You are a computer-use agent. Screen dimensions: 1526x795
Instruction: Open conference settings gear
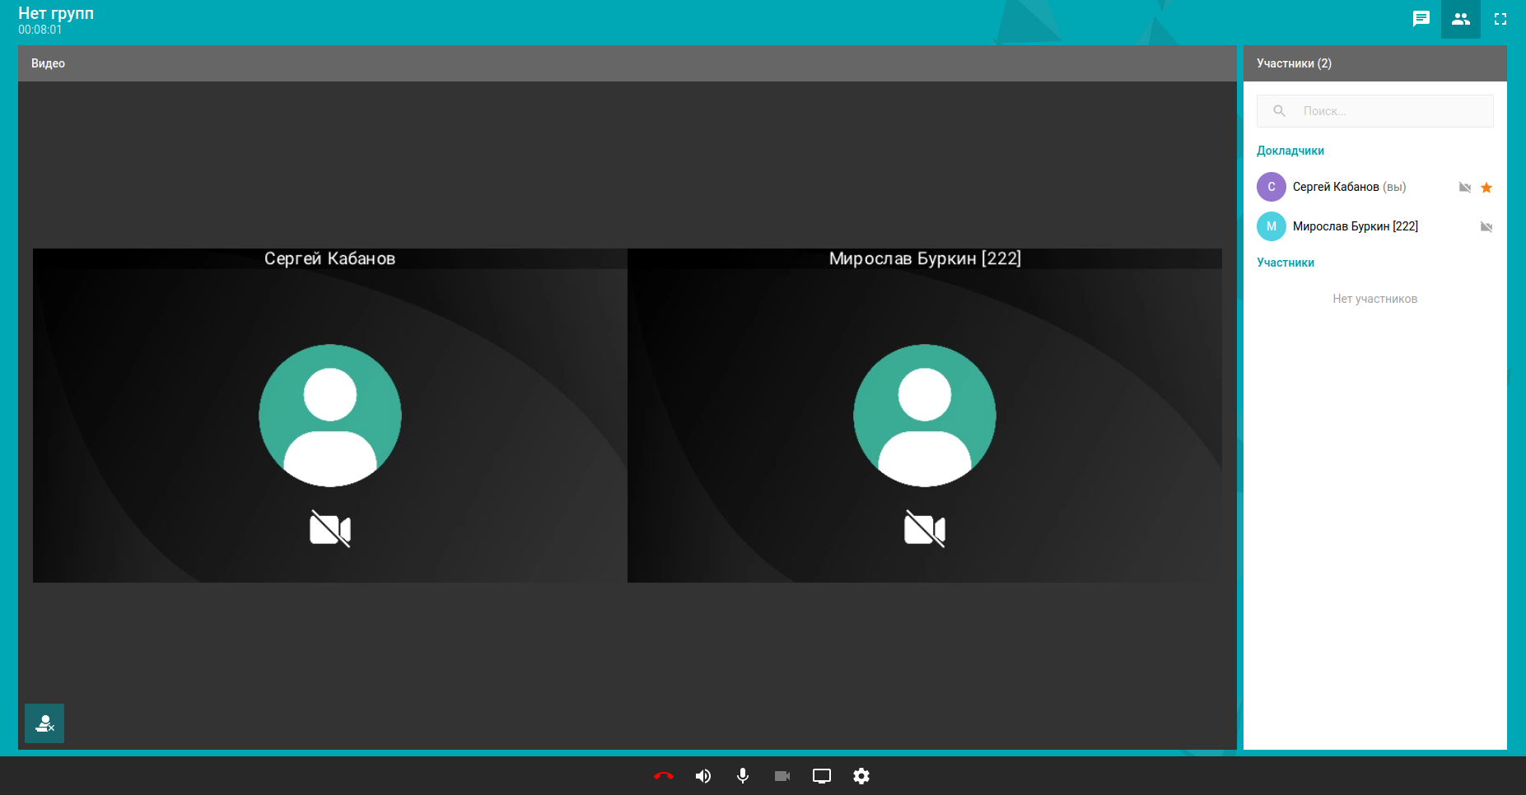click(861, 776)
